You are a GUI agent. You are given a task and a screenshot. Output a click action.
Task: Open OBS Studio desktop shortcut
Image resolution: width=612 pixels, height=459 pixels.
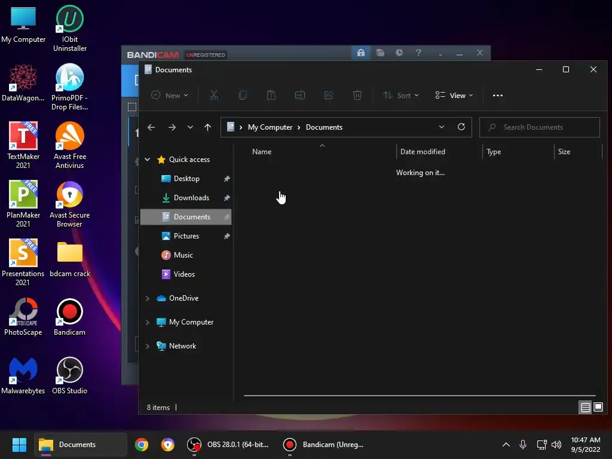coord(69,375)
